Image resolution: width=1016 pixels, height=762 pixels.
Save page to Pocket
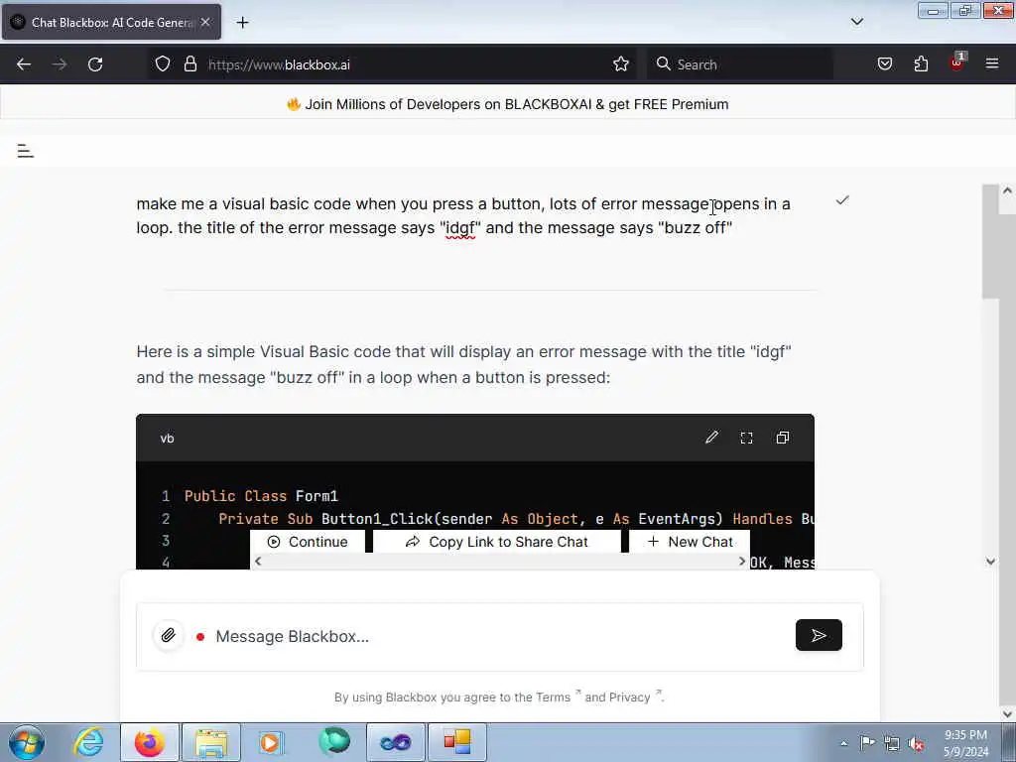[884, 64]
